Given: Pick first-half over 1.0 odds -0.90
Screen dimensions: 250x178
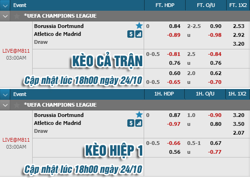Looking at the screenshot, I should (215, 115).
